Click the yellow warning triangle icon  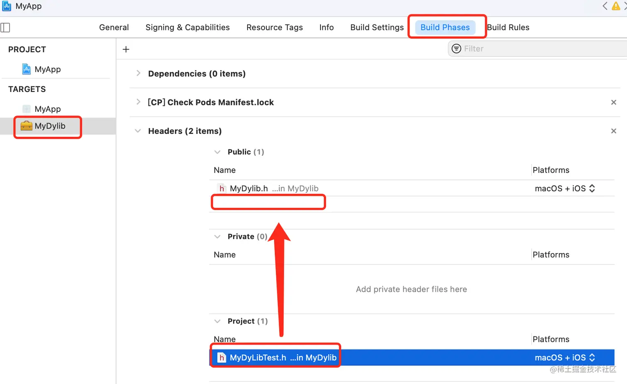click(x=616, y=6)
